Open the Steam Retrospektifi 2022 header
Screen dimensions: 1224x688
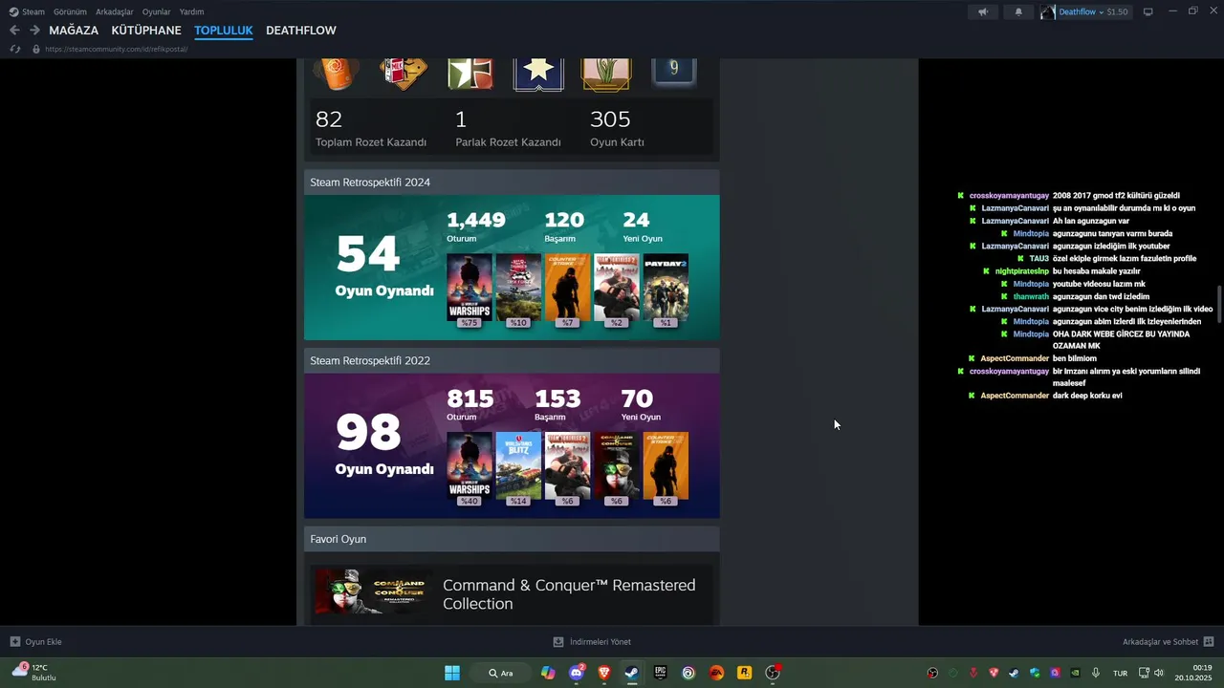point(512,361)
